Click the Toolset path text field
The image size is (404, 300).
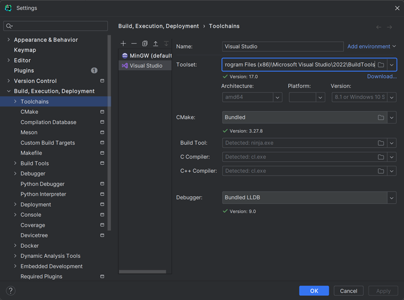pos(300,65)
